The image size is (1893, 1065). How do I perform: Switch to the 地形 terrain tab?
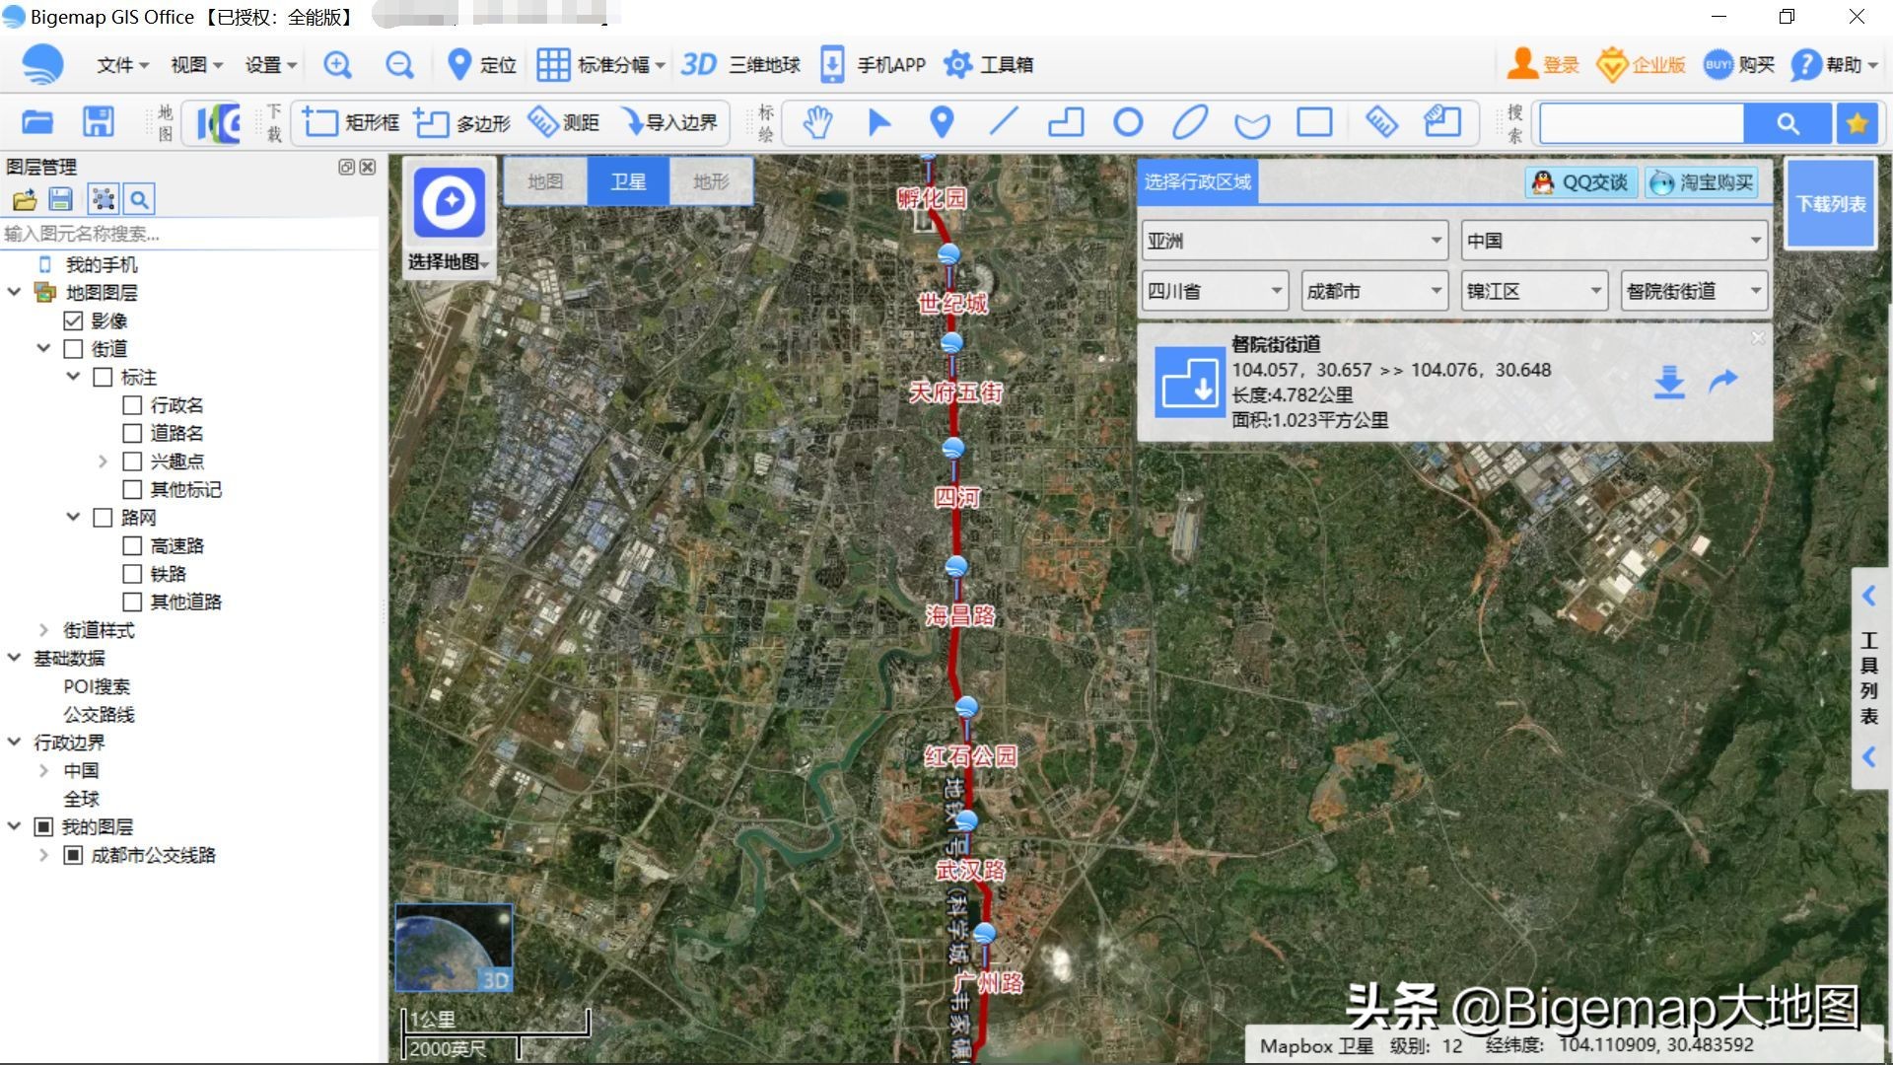711,181
